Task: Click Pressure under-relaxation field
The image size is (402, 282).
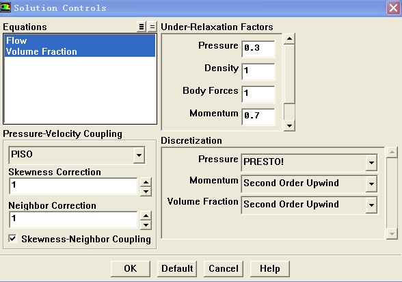Action: pyautogui.click(x=258, y=49)
